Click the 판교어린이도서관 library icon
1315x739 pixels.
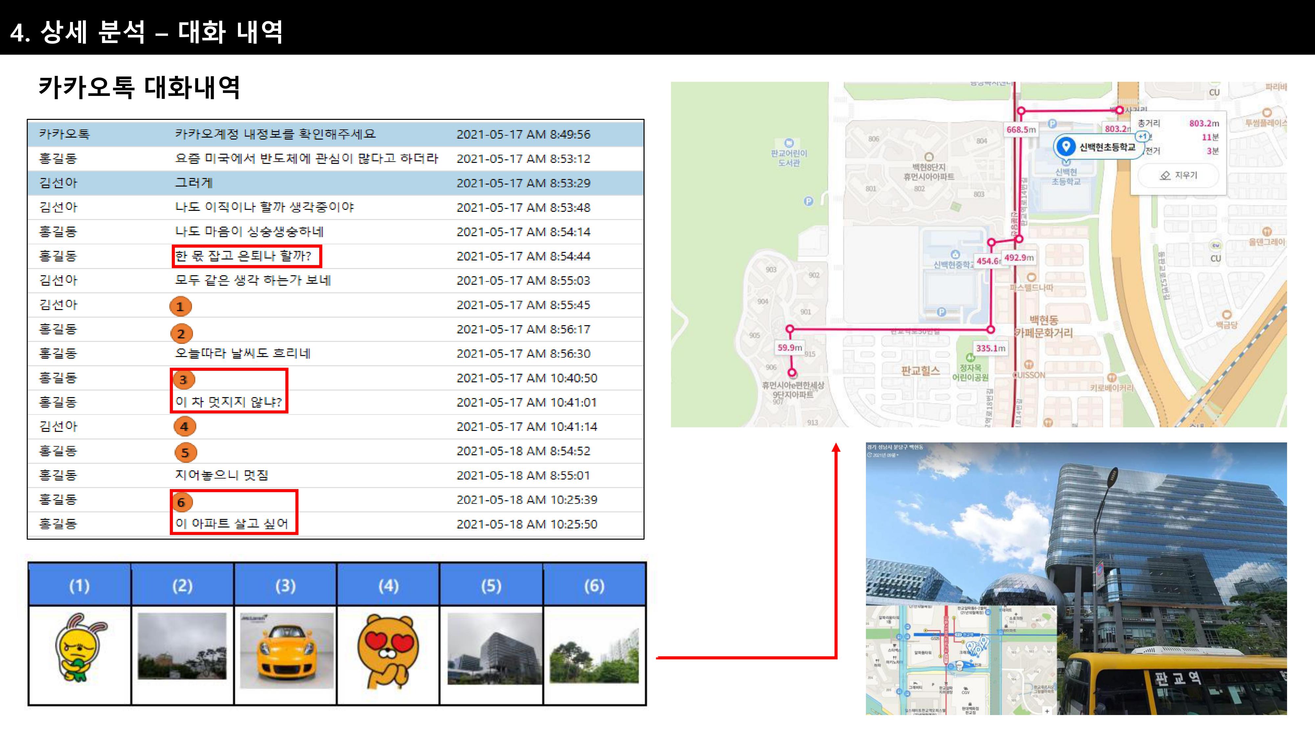[x=789, y=143]
